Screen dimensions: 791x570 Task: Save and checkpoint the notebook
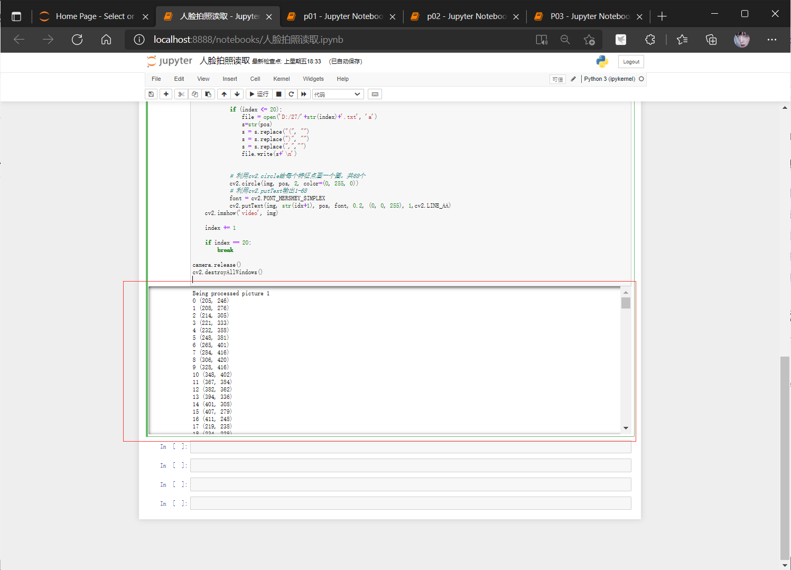click(151, 94)
